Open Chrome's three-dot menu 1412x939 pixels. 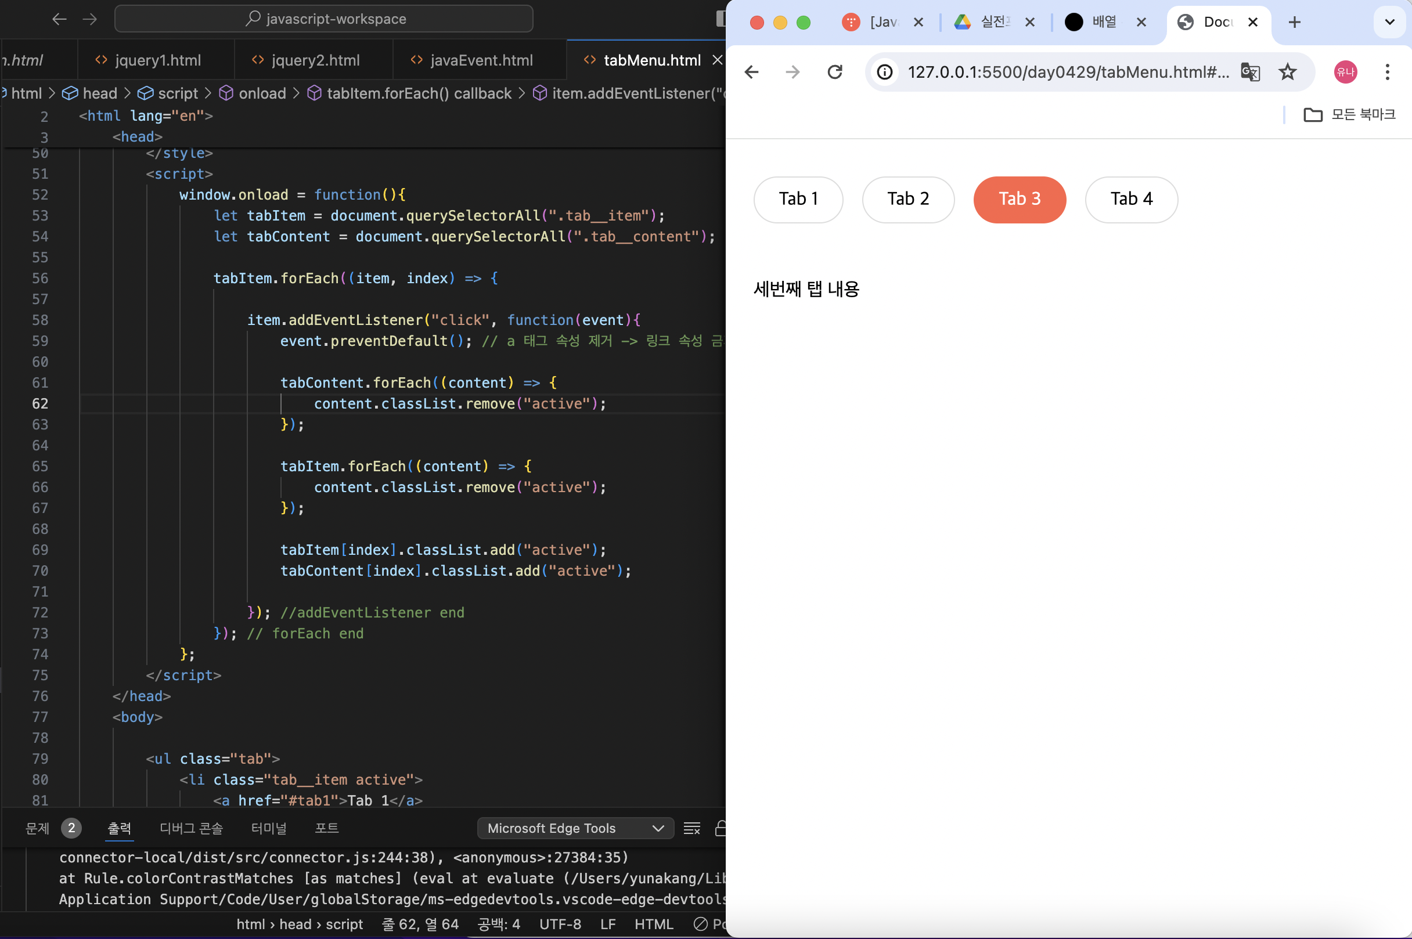1387,73
